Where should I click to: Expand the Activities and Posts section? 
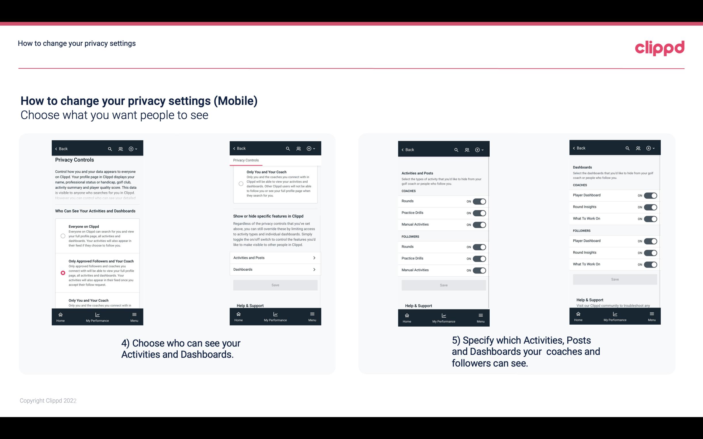click(275, 257)
